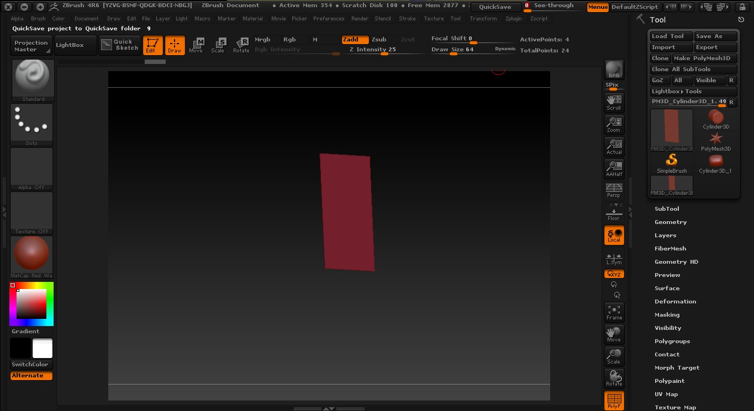Set canvas to Actual size
The width and height of the screenshot is (754, 411).
(614, 147)
